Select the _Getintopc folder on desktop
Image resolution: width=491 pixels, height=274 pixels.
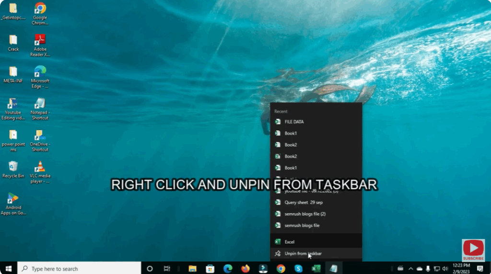click(x=13, y=11)
